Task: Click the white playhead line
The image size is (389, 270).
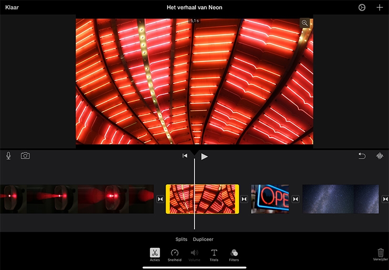Action: coord(194,194)
